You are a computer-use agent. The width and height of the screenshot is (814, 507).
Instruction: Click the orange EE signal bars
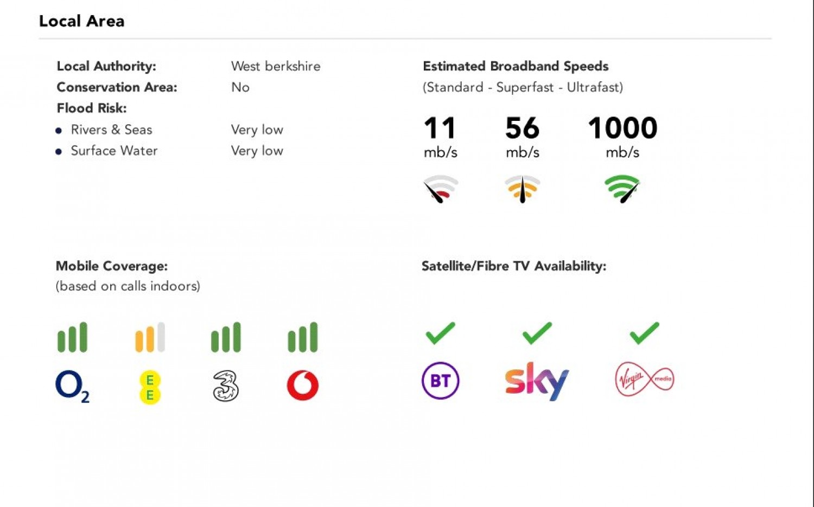pyautogui.click(x=150, y=337)
